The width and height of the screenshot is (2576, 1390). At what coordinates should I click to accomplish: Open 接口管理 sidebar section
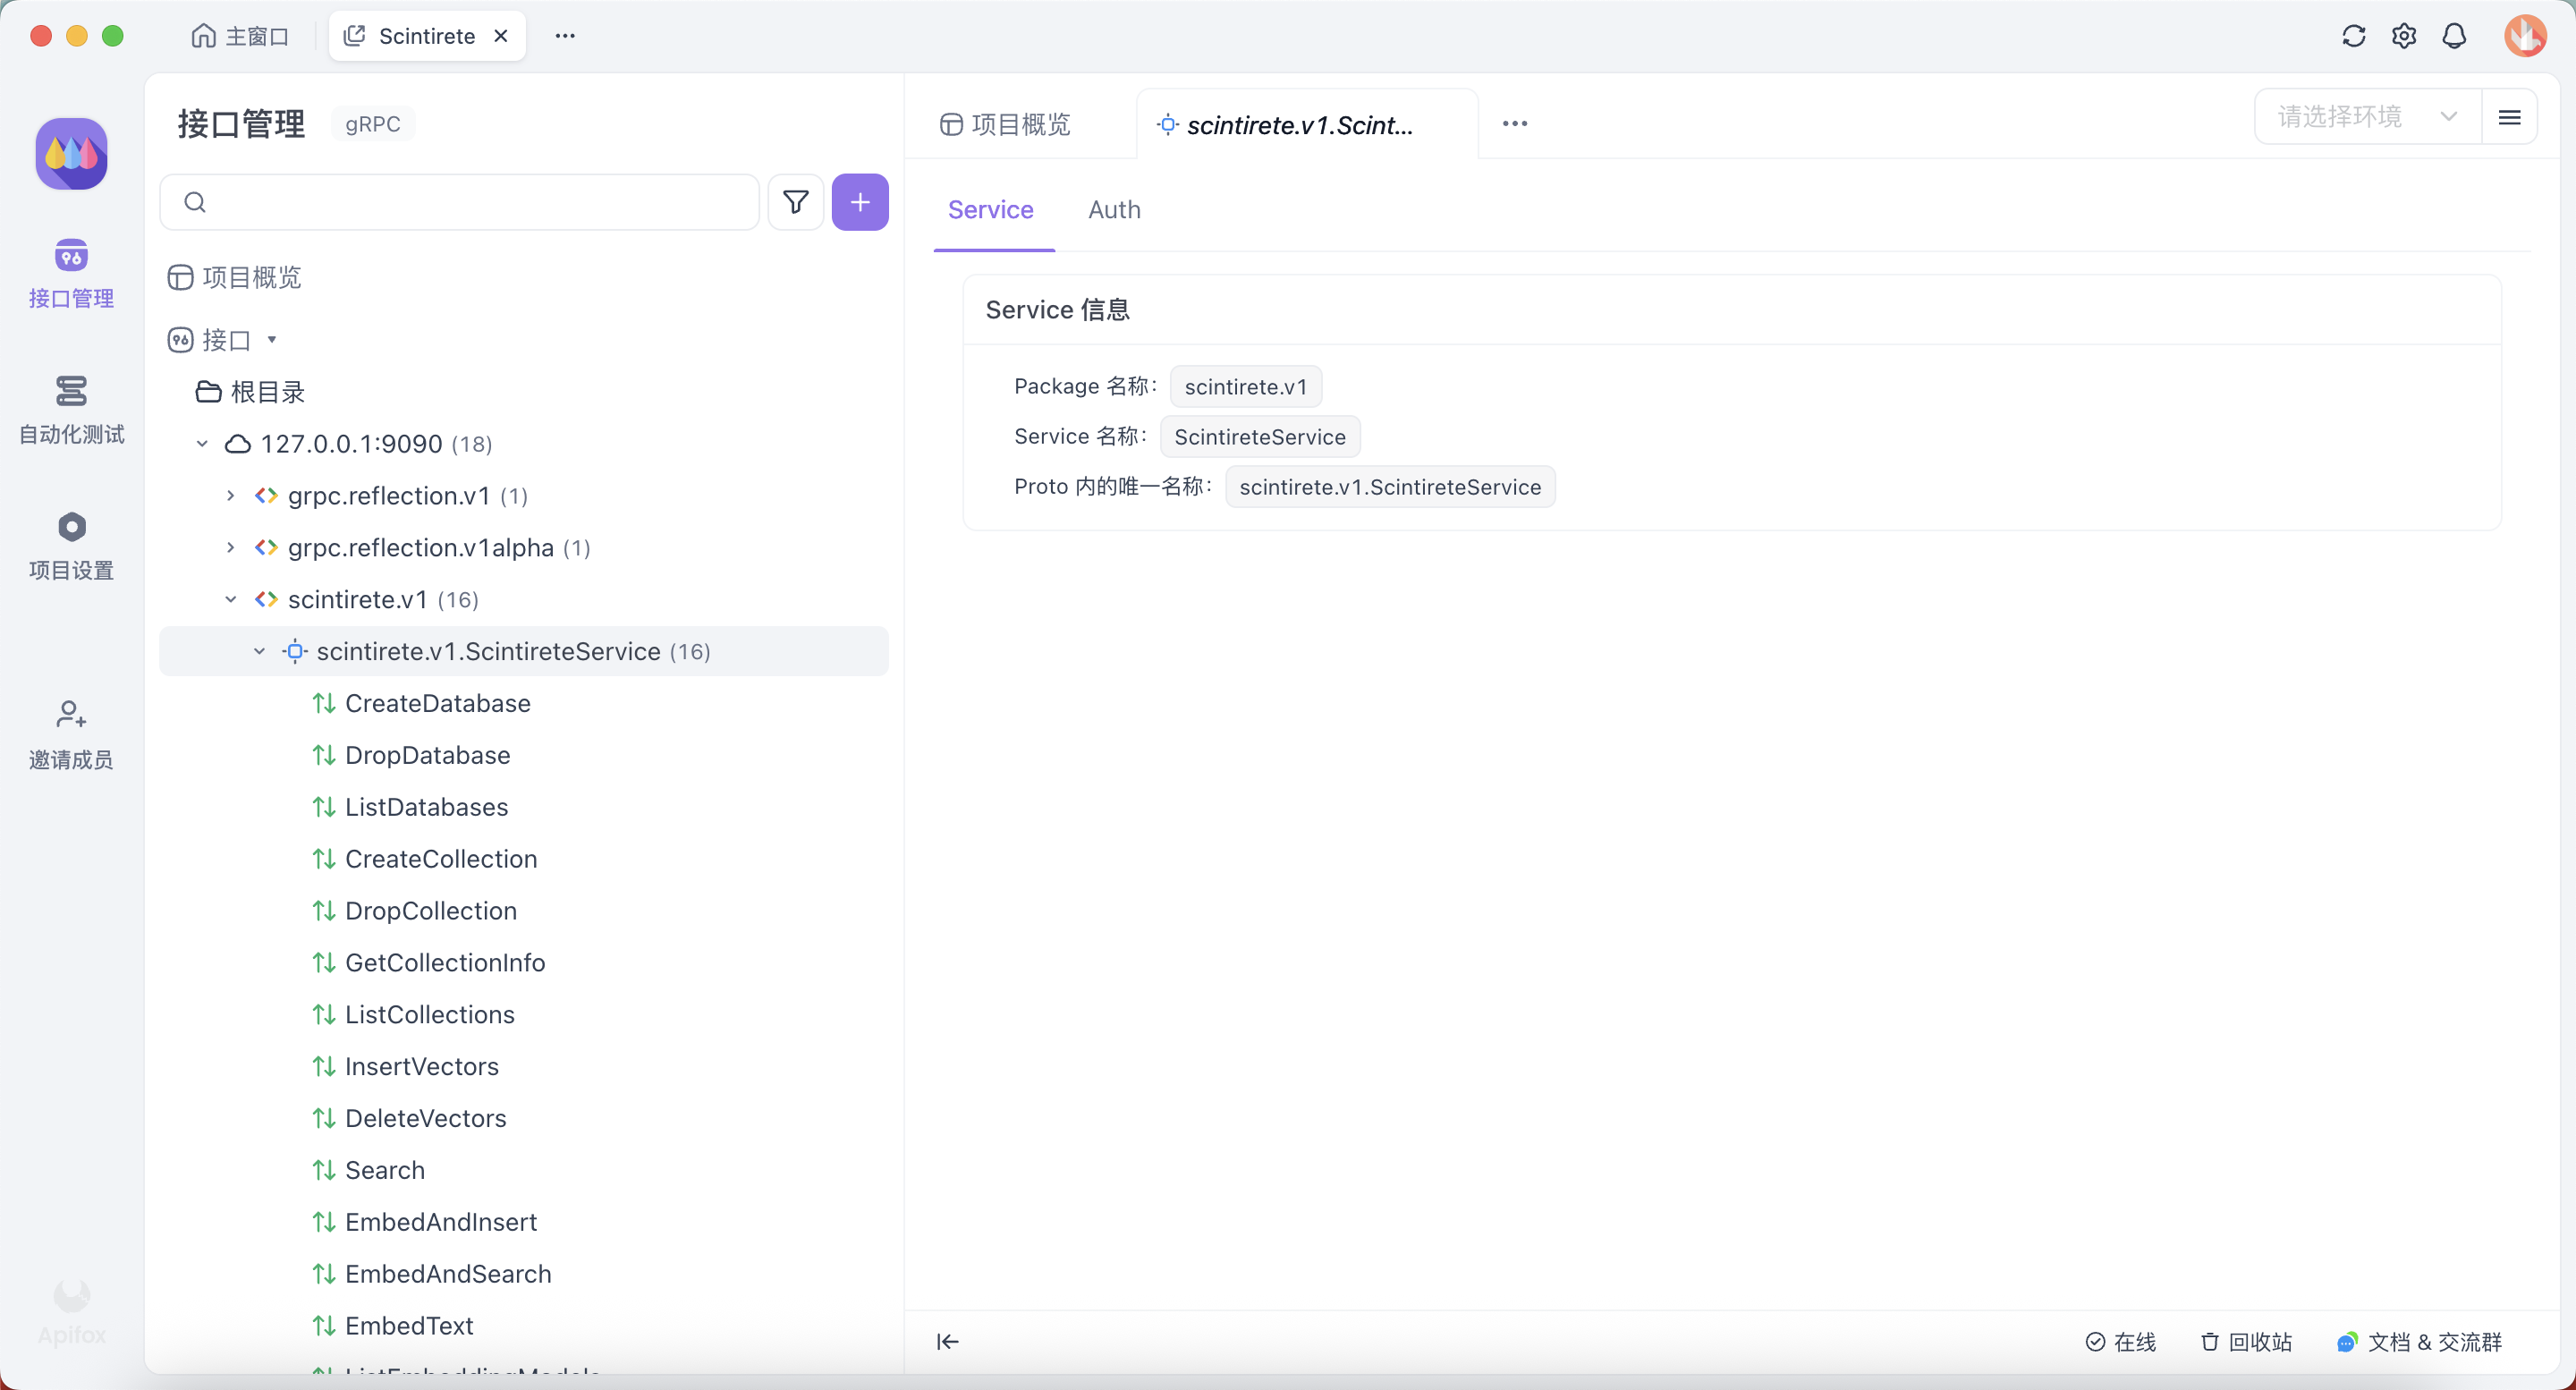(x=71, y=273)
